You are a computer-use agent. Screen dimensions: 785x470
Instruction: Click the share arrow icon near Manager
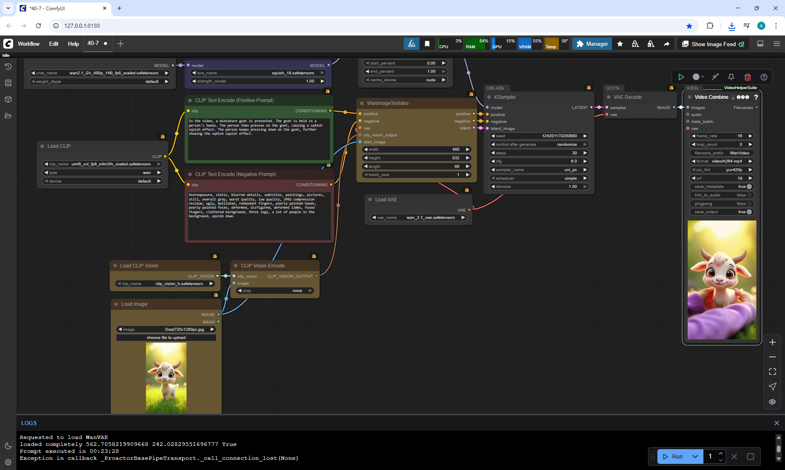pos(666,44)
